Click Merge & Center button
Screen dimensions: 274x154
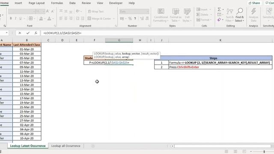(x=99, y=18)
